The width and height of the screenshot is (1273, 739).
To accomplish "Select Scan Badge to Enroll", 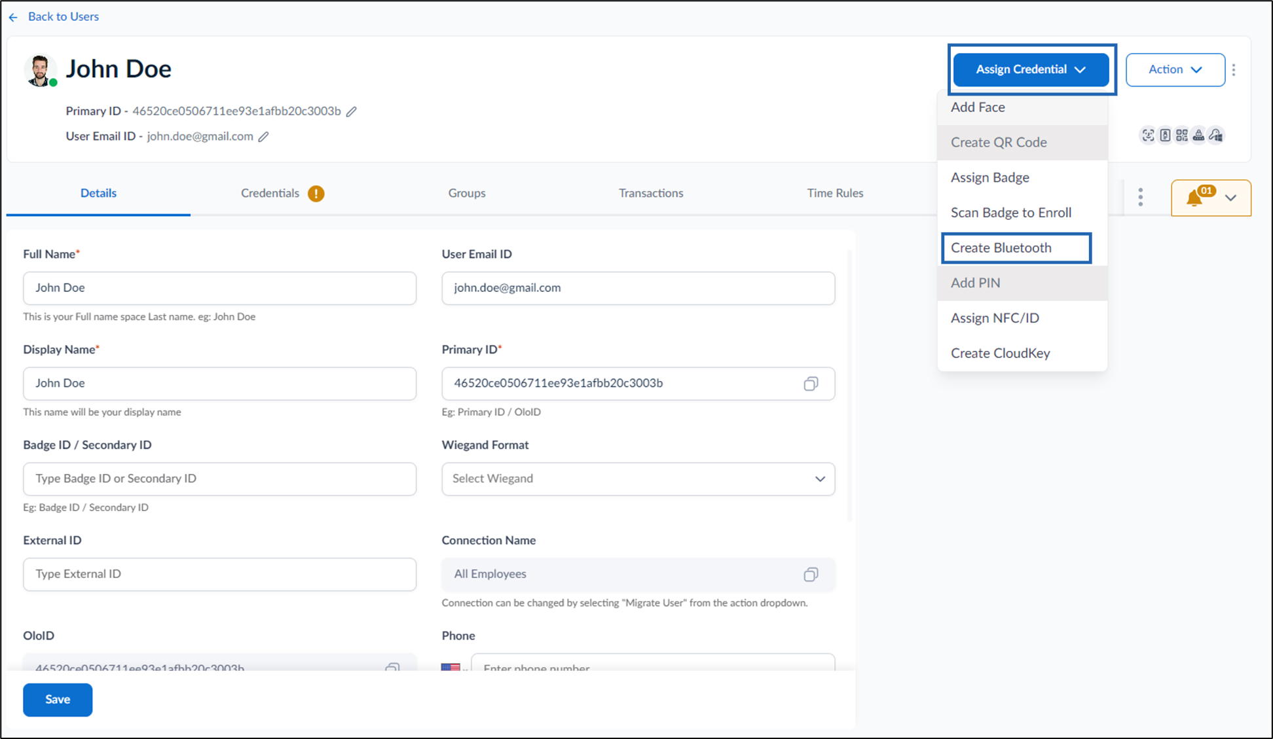I will tap(1022, 213).
